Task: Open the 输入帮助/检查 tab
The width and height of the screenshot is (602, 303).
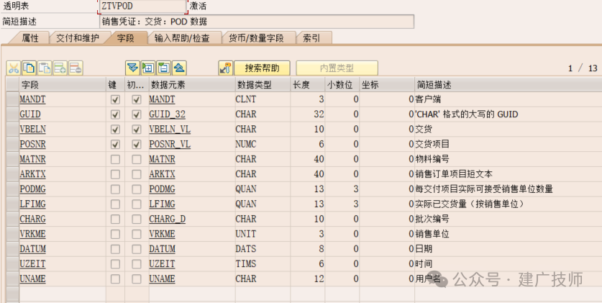Action: click(x=183, y=38)
